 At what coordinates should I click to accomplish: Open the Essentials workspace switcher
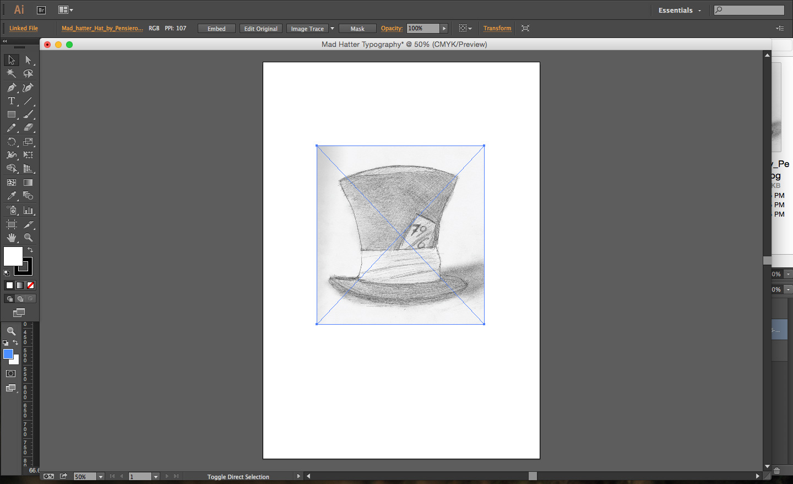click(680, 10)
